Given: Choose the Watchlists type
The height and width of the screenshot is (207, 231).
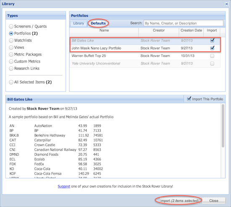Looking at the screenshot, I should point(20,40).
